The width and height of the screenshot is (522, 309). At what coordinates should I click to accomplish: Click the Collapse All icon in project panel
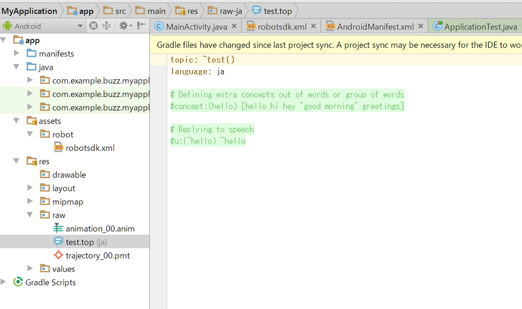[107, 26]
